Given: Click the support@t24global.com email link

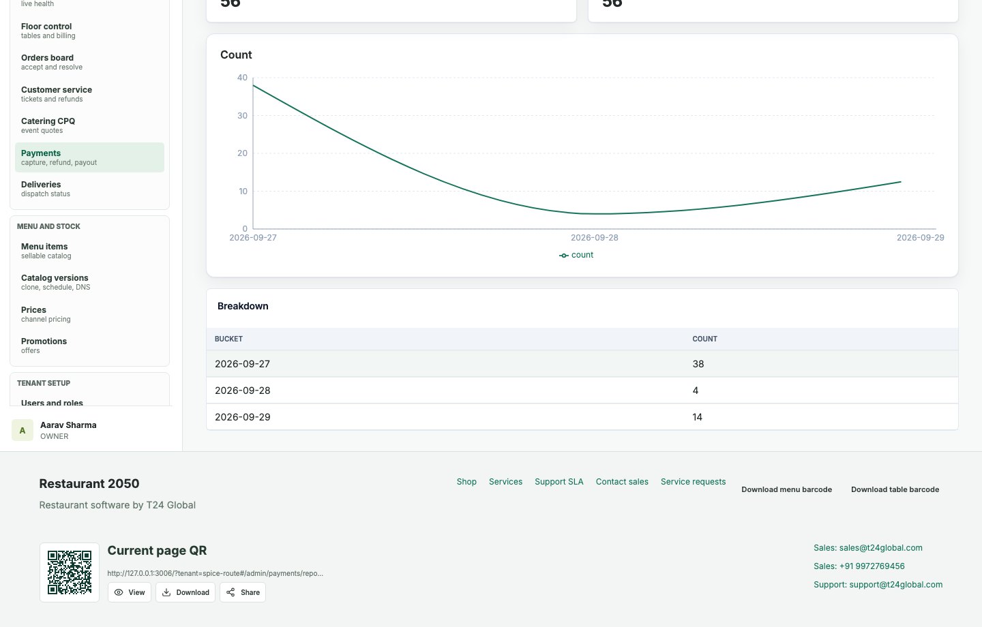Looking at the screenshot, I should (878, 585).
